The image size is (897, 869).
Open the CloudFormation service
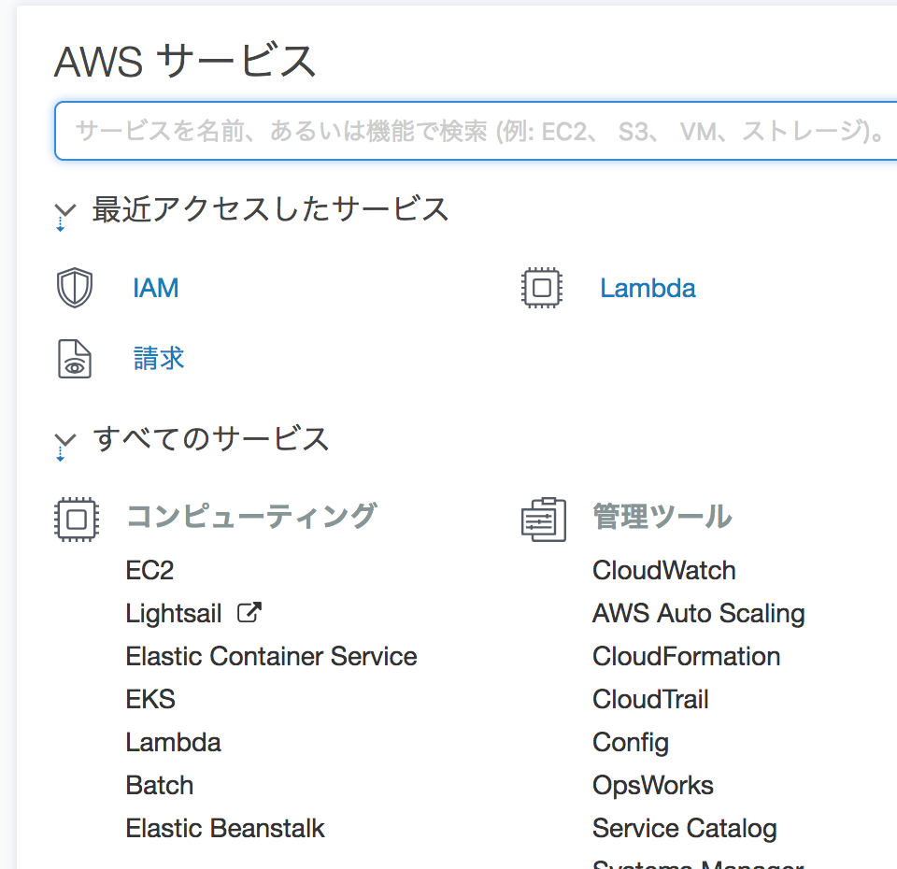click(686, 656)
